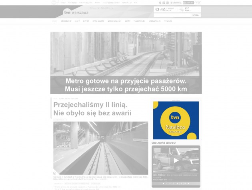Click the Kontakt24.pl navigation link

point(154,21)
